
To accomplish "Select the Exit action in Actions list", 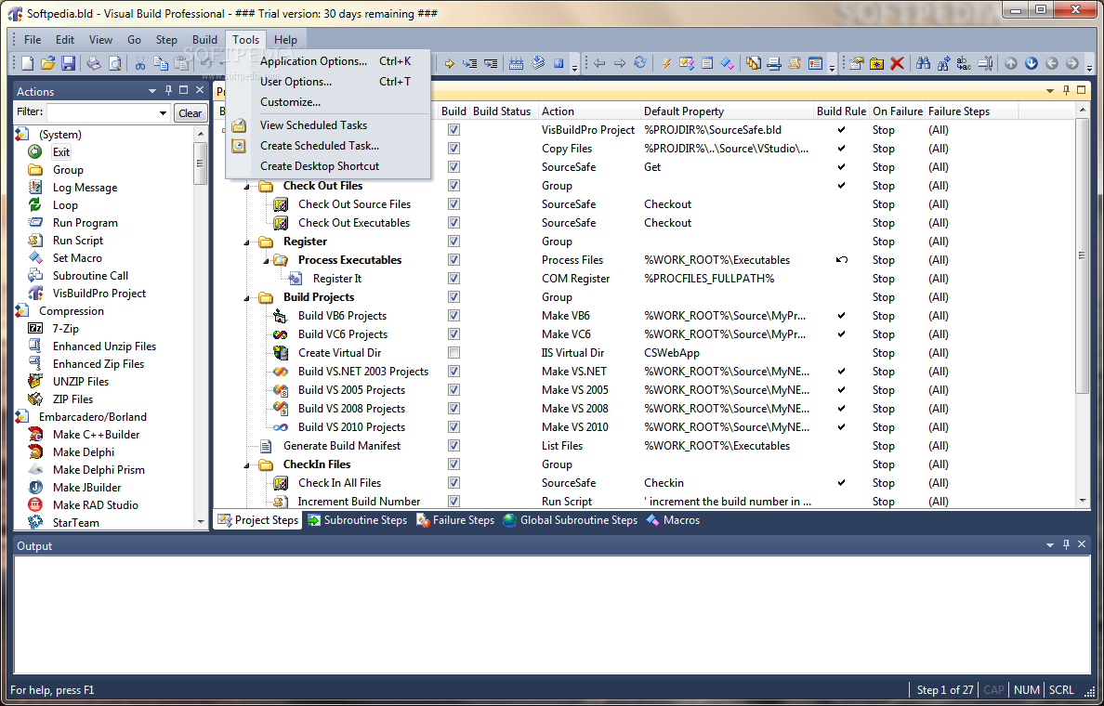I will [61, 152].
